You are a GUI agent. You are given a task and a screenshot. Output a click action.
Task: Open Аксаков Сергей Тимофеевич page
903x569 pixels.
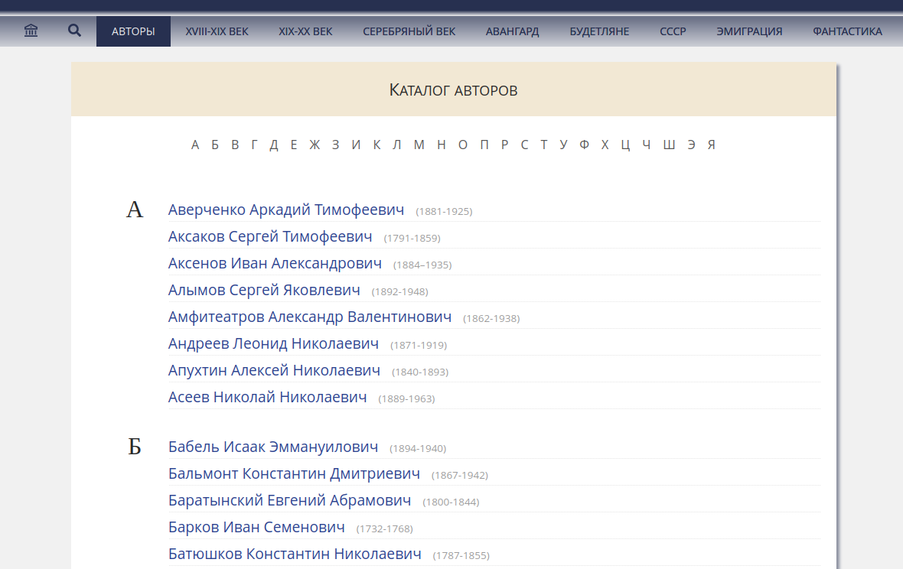click(270, 237)
